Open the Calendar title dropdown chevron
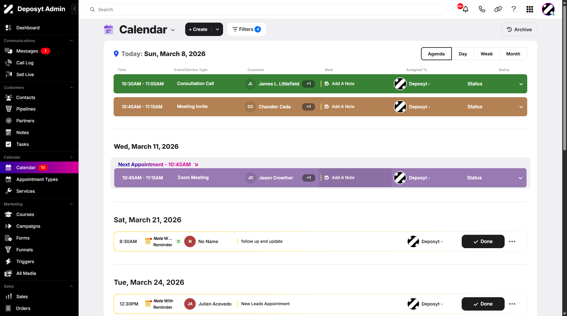 coord(173,30)
